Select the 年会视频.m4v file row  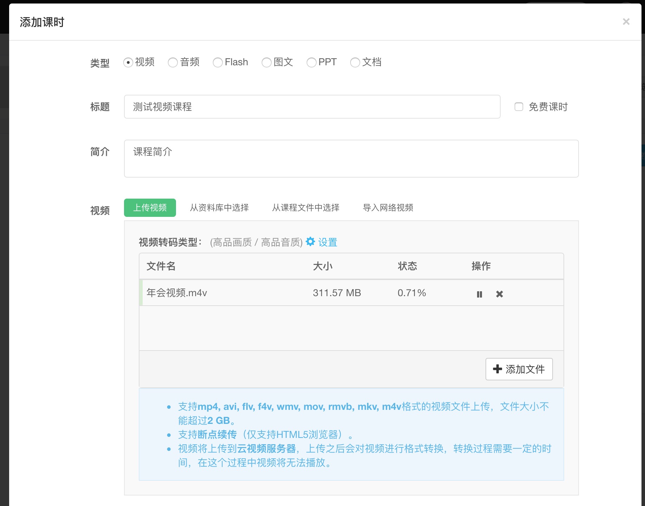pos(225,293)
